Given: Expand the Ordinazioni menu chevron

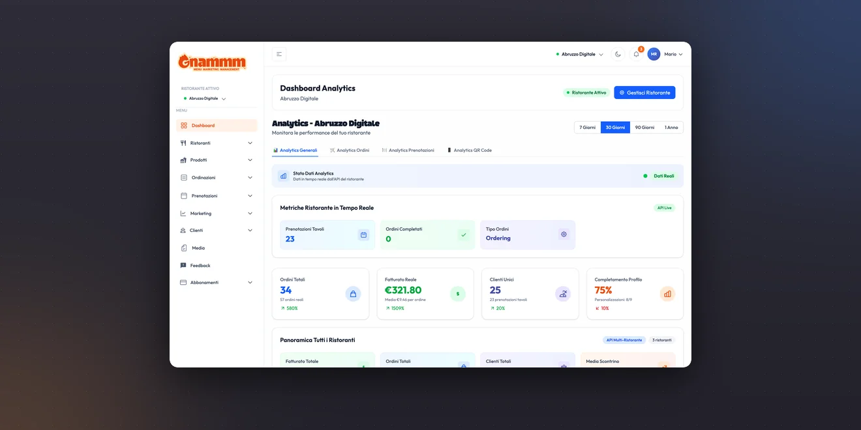Looking at the screenshot, I should pyautogui.click(x=250, y=177).
